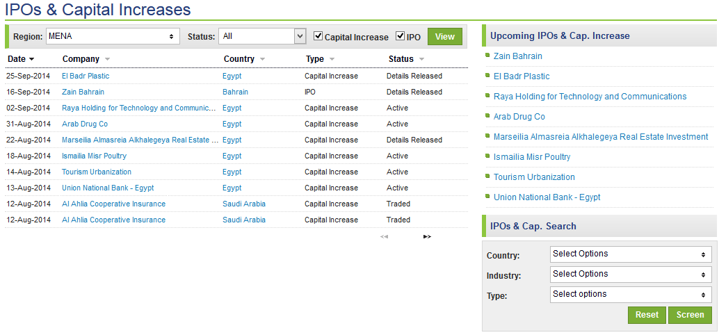719x335 pixels.
Task: Click the Company column header
Action: coord(81,59)
